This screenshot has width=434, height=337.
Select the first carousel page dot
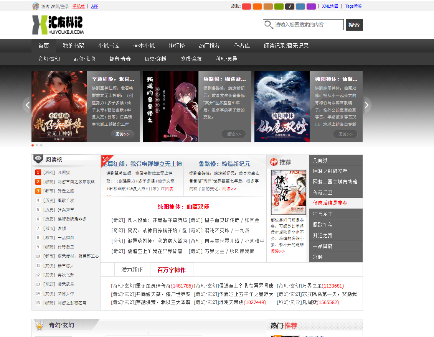[x=33, y=145]
